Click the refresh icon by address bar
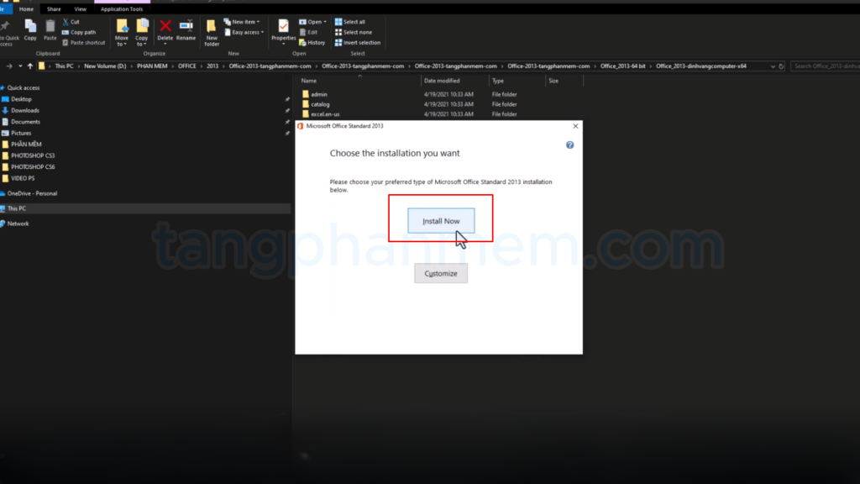The height and width of the screenshot is (484, 860). 782,66
